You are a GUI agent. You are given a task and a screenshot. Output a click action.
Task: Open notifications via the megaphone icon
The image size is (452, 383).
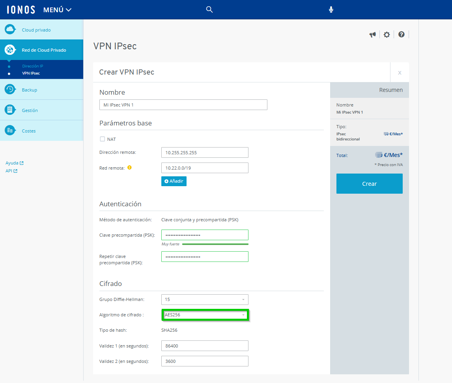tap(372, 35)
